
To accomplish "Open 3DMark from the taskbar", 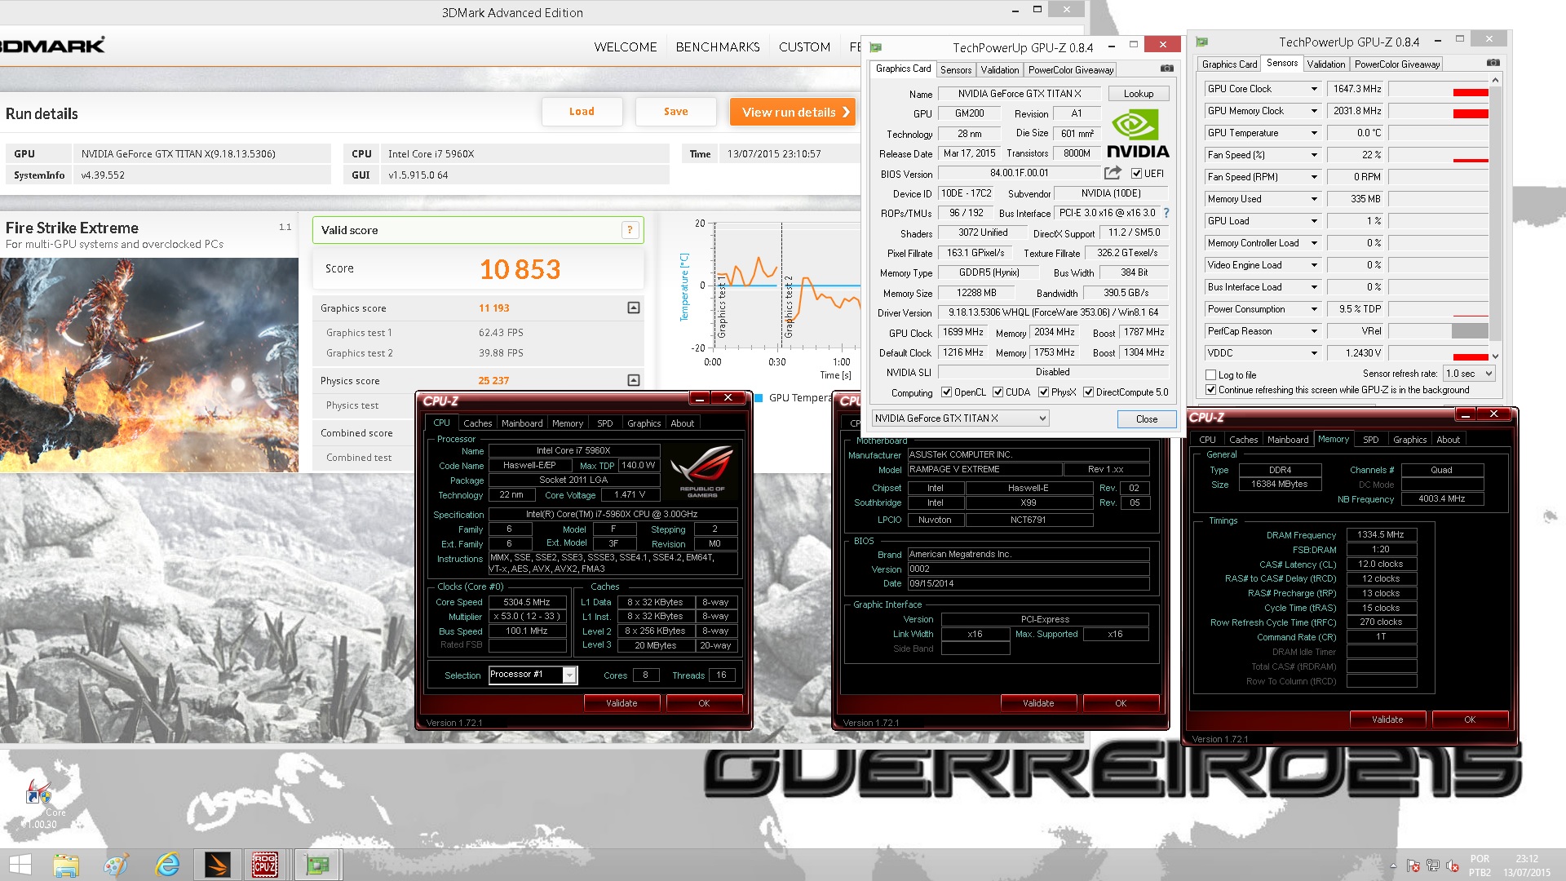I will click(x=217, y=865).
